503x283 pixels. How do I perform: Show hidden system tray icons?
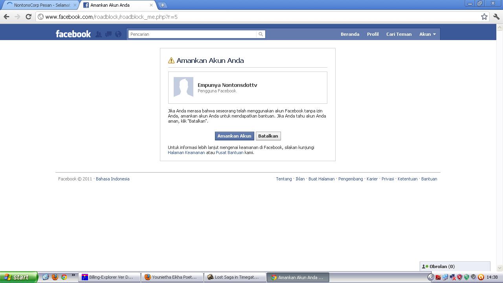[431, 277]
